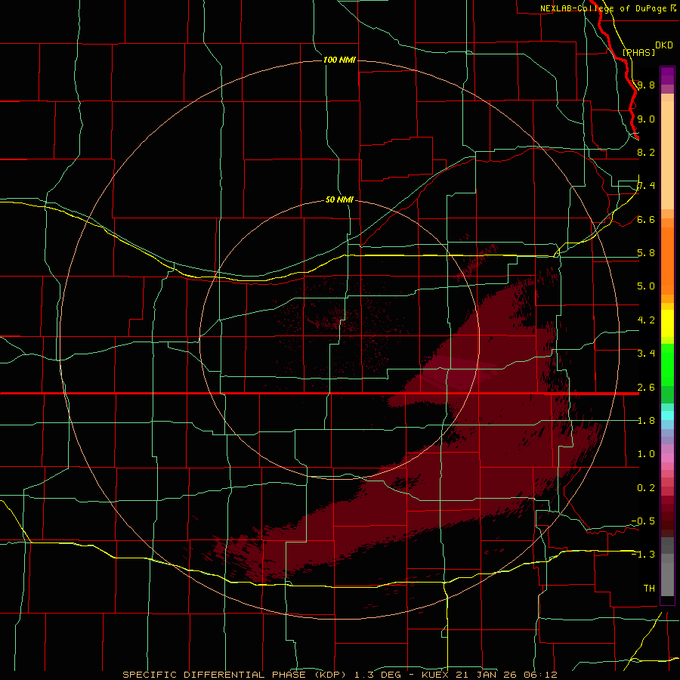Click the [PHAS] legend label

[x=638, y=52]
